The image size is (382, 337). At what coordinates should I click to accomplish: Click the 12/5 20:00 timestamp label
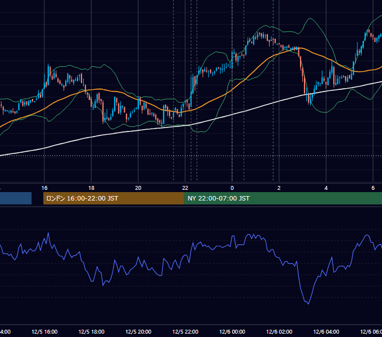[138, 332]
